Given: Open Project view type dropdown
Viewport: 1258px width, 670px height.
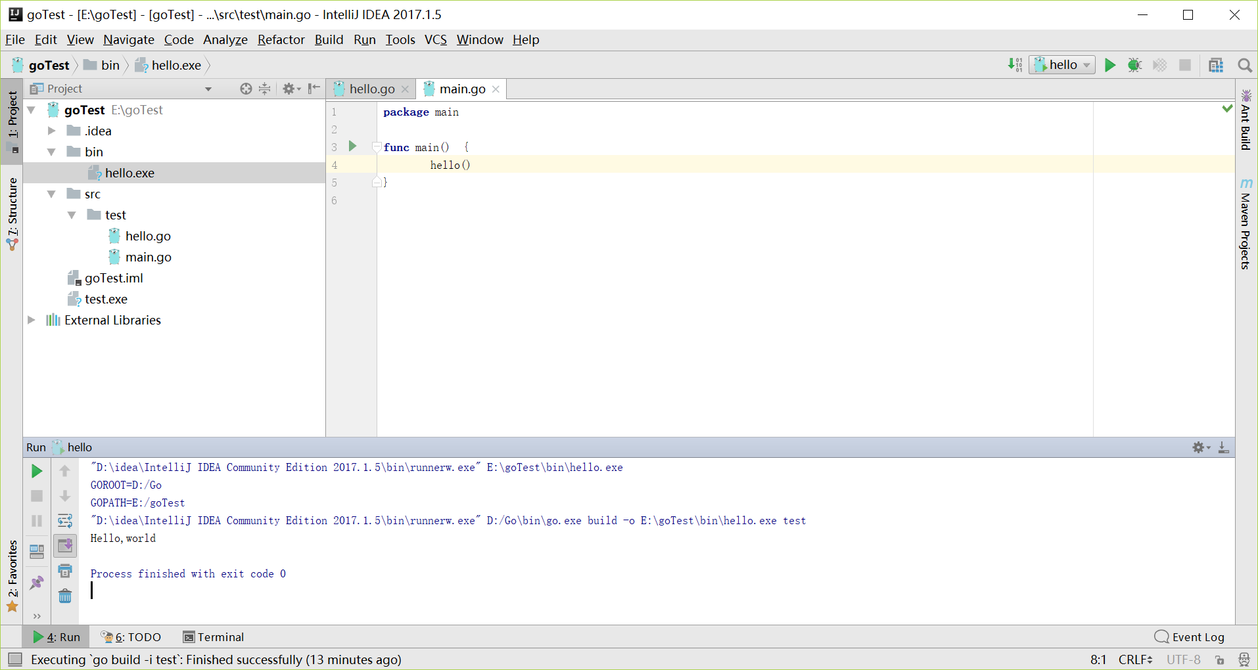Looking at the screenshot, I should click(x=208, y=89).
